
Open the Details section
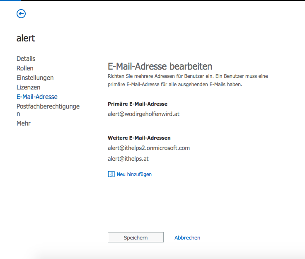(26, 59)
